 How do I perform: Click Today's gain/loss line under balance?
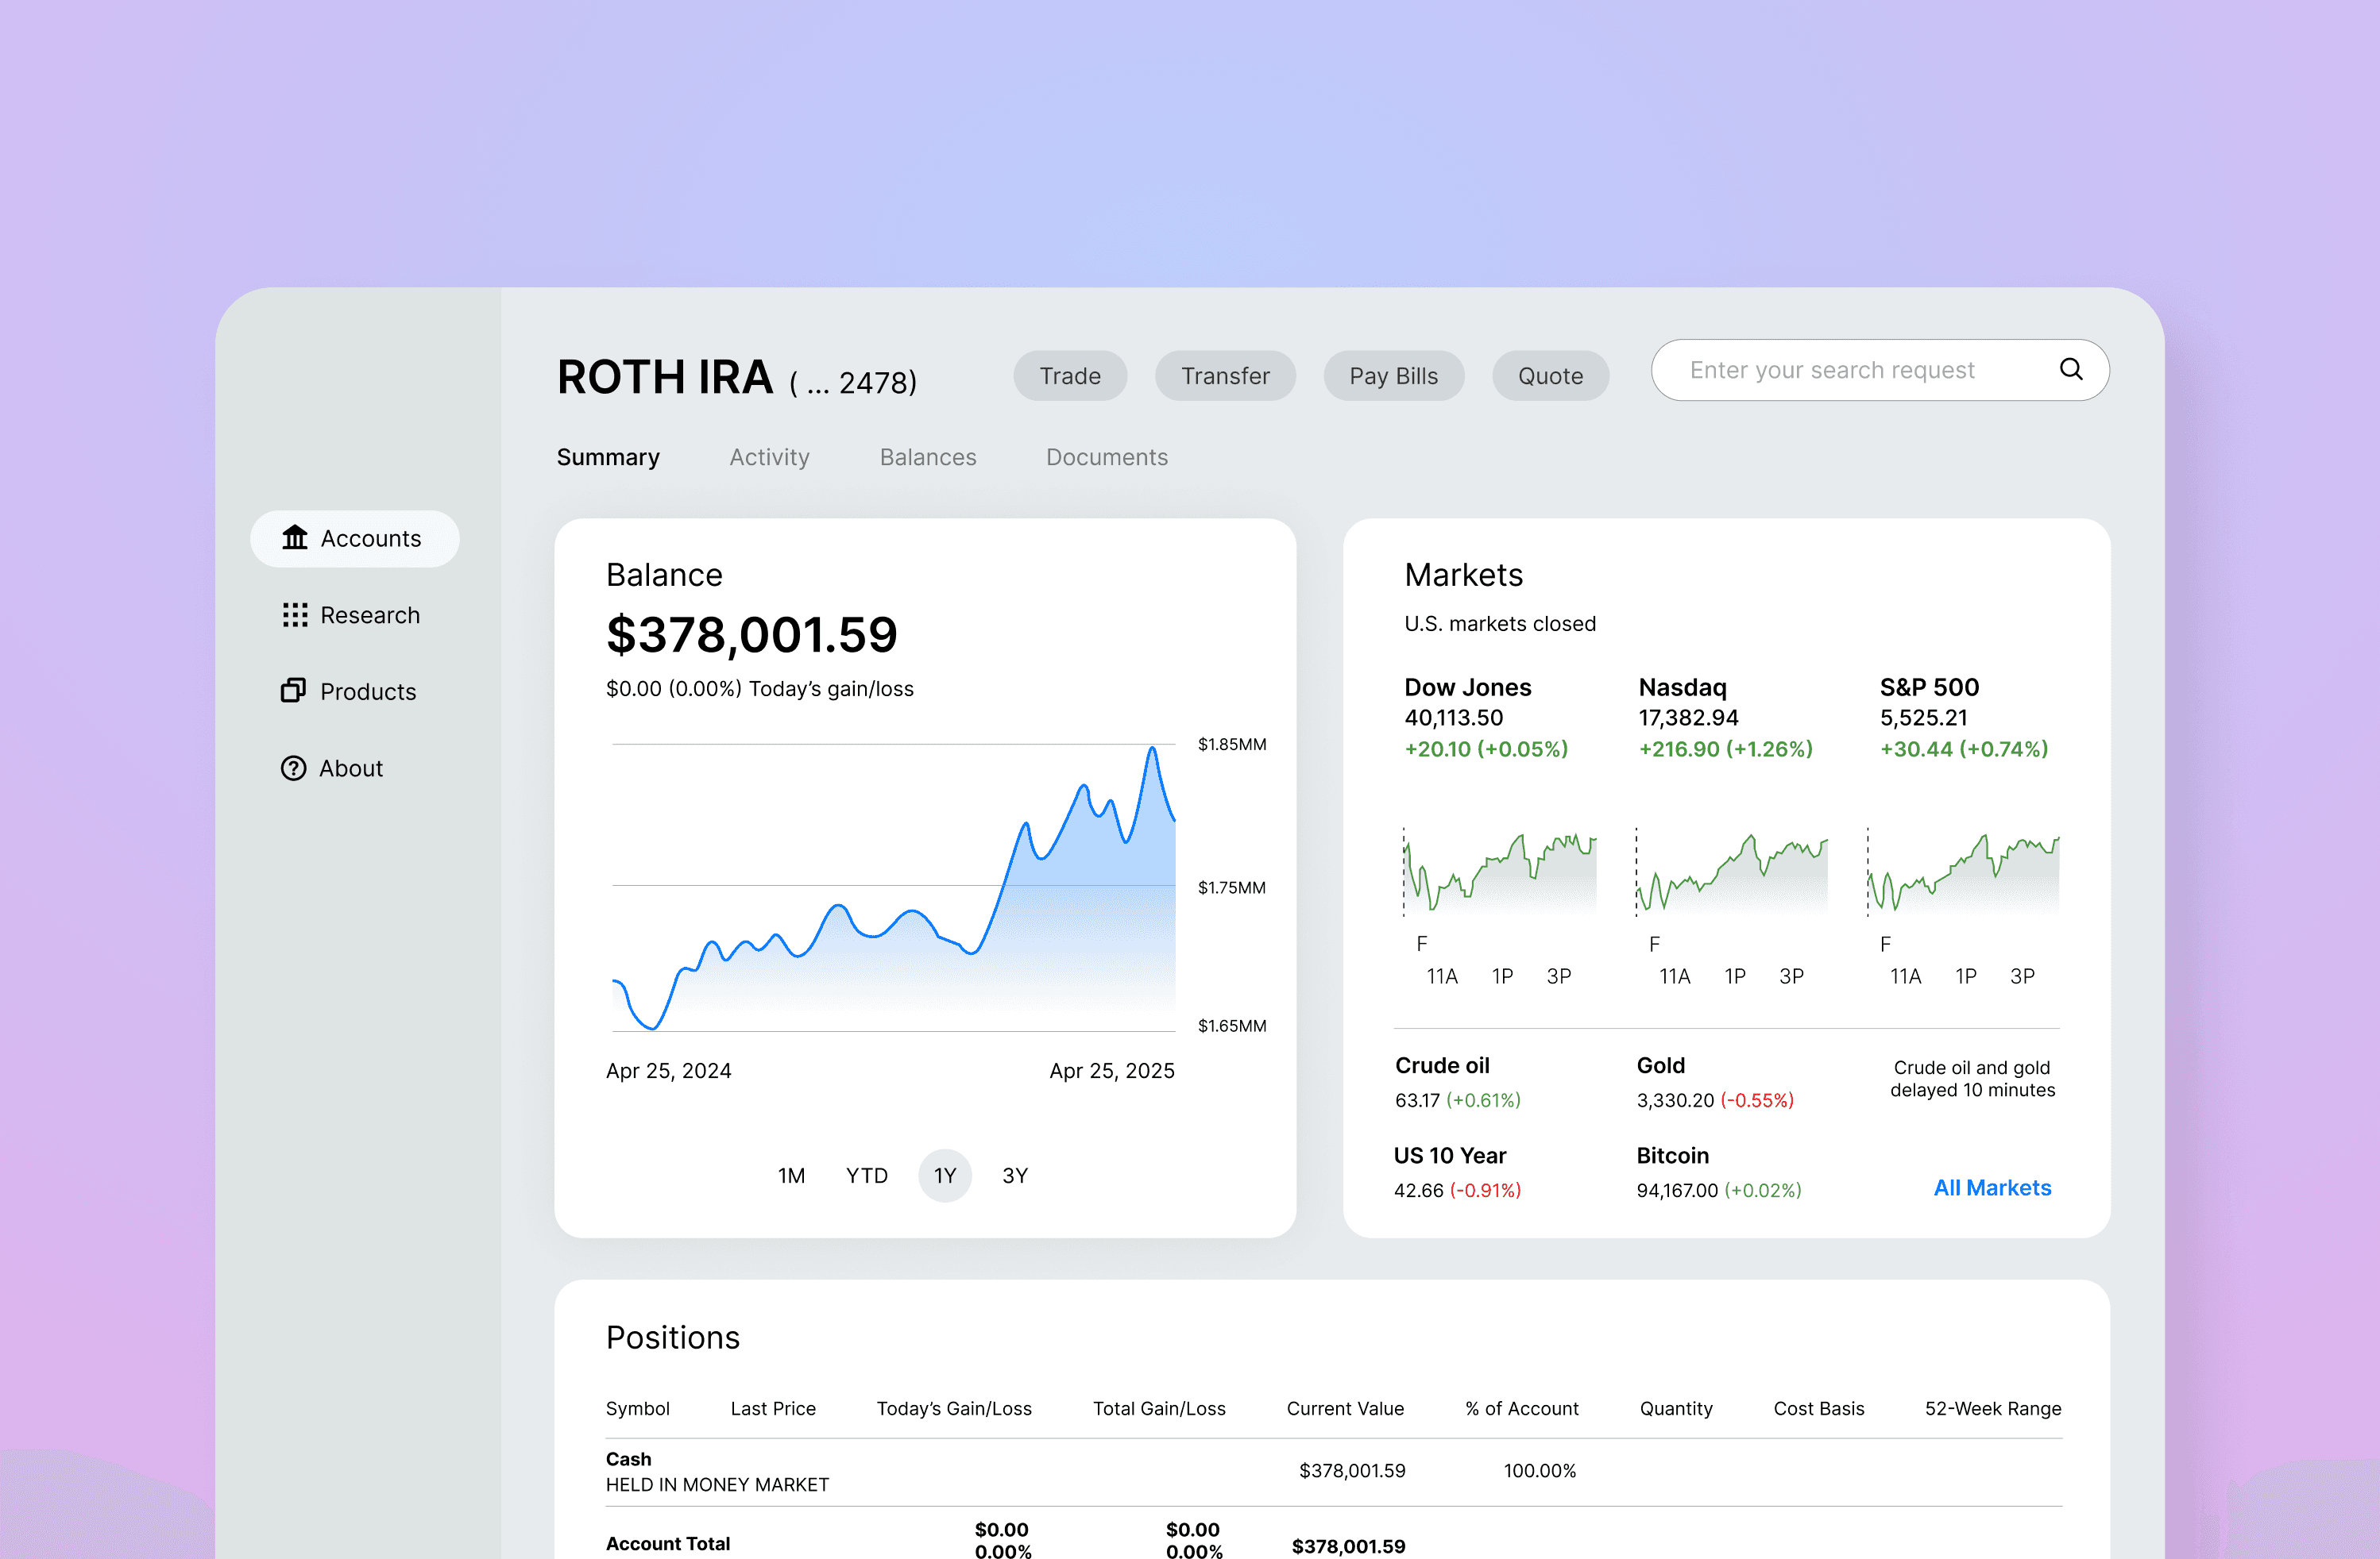pyautogui.click(x=760, y=688)
